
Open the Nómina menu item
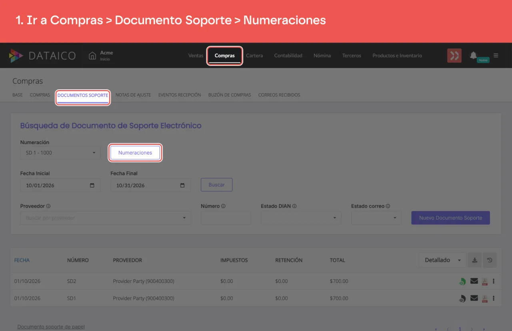[322, 56]
